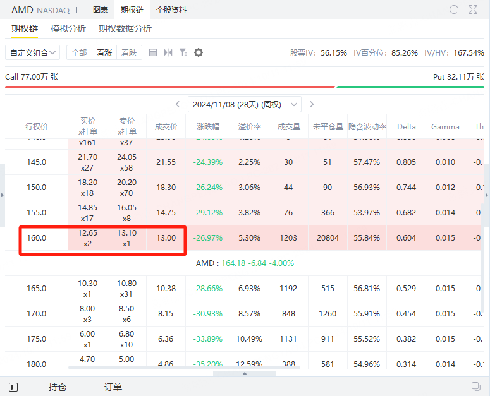Click volume 1203 in the 160 row
Screen dimensions: 490x396
coord(288,237)
